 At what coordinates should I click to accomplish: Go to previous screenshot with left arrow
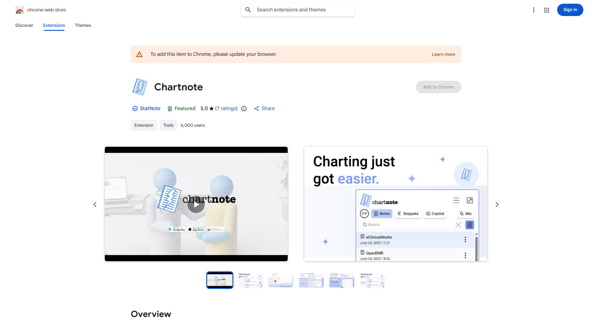tap(95, 204)
